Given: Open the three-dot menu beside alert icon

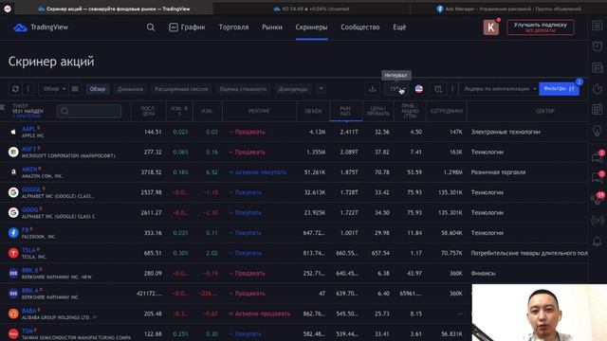Looking at the screenshot, I should click(x=452, y=89).
